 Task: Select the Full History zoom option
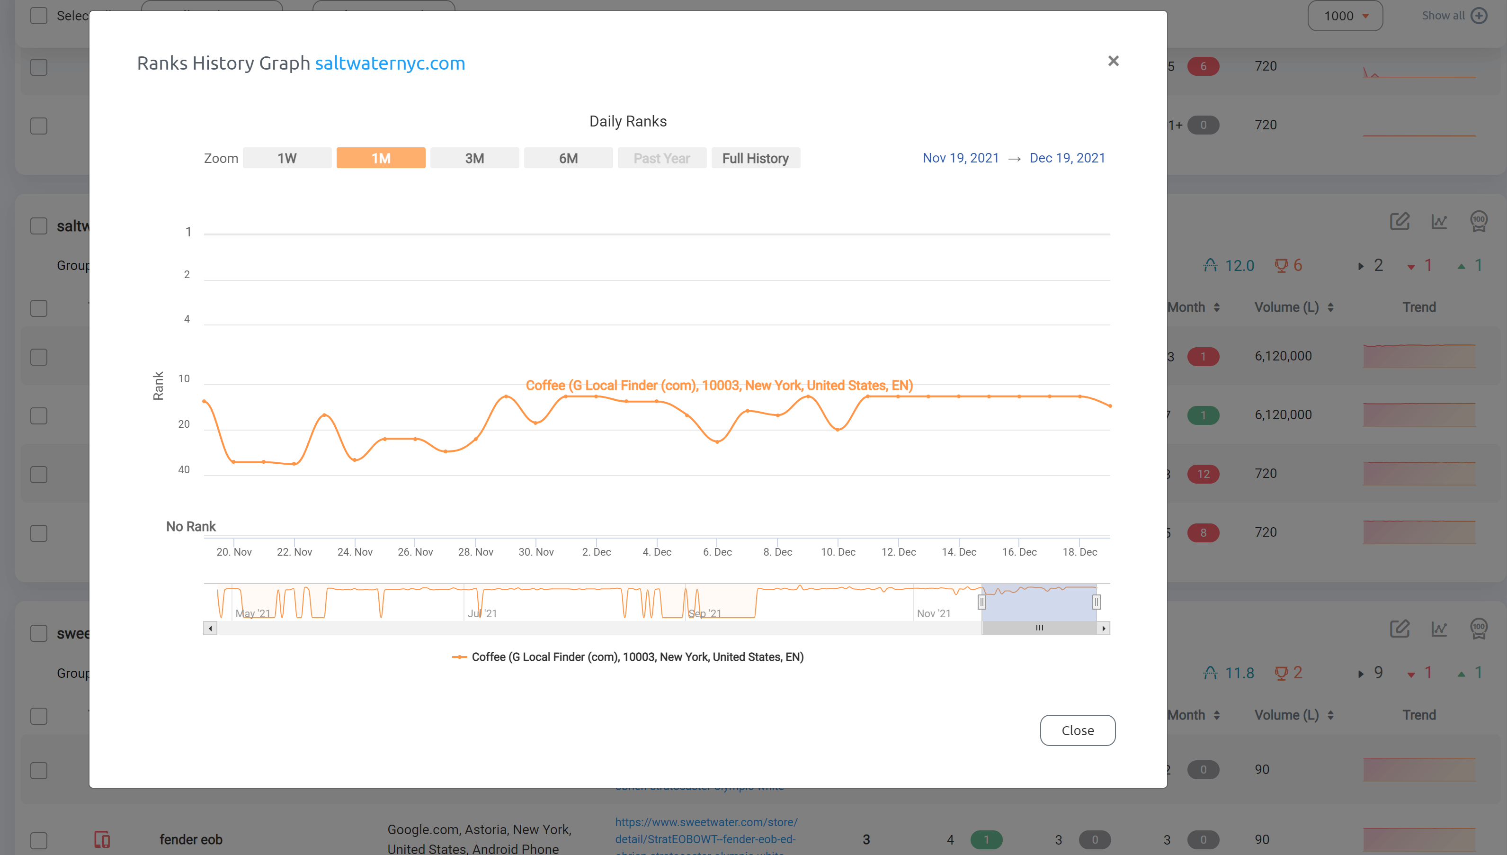756,158
